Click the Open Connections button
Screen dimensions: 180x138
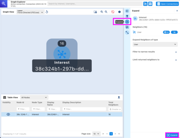tap(167, 4)
